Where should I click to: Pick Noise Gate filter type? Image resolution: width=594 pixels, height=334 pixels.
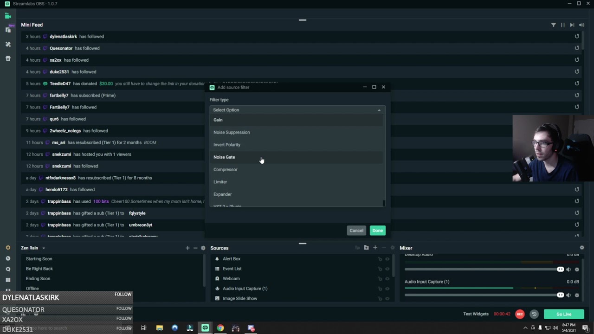pyautogui.click(x=297, y=157)
